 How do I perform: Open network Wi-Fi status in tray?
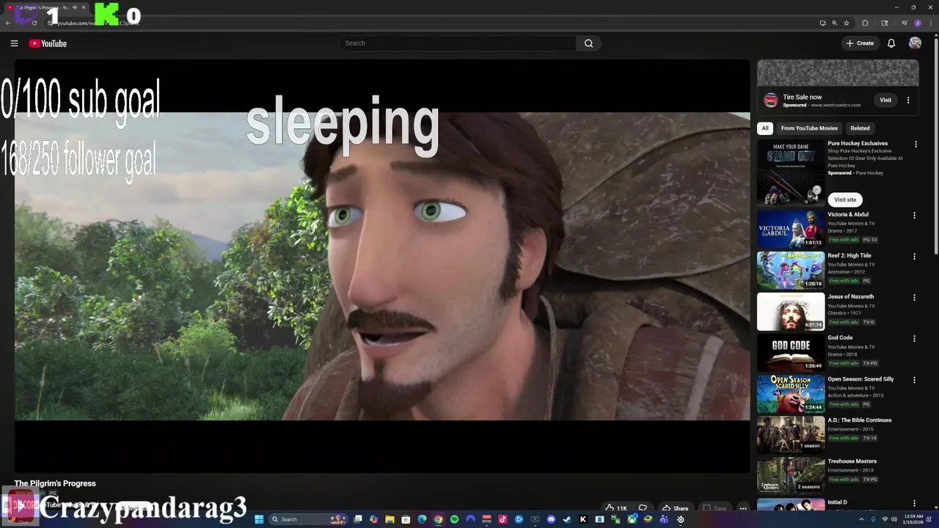point(885,519)
